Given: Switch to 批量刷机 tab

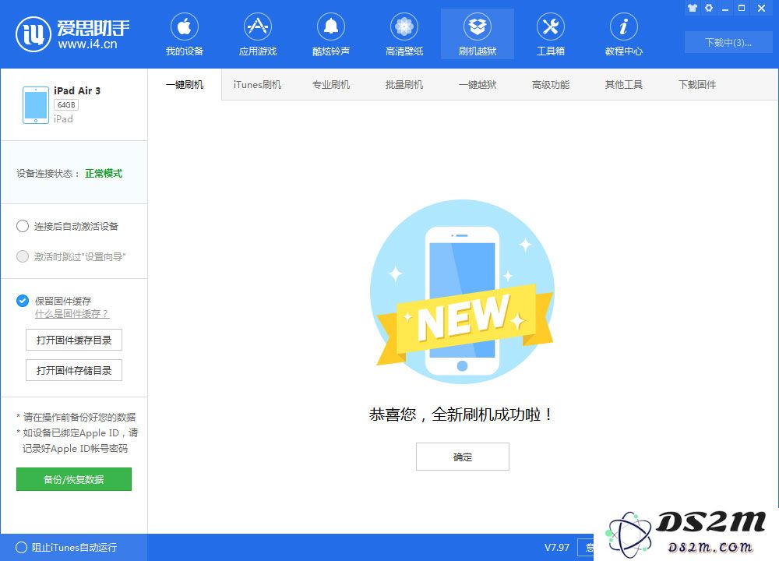Looking at the screenshot, I should click(x=404, y=84).
